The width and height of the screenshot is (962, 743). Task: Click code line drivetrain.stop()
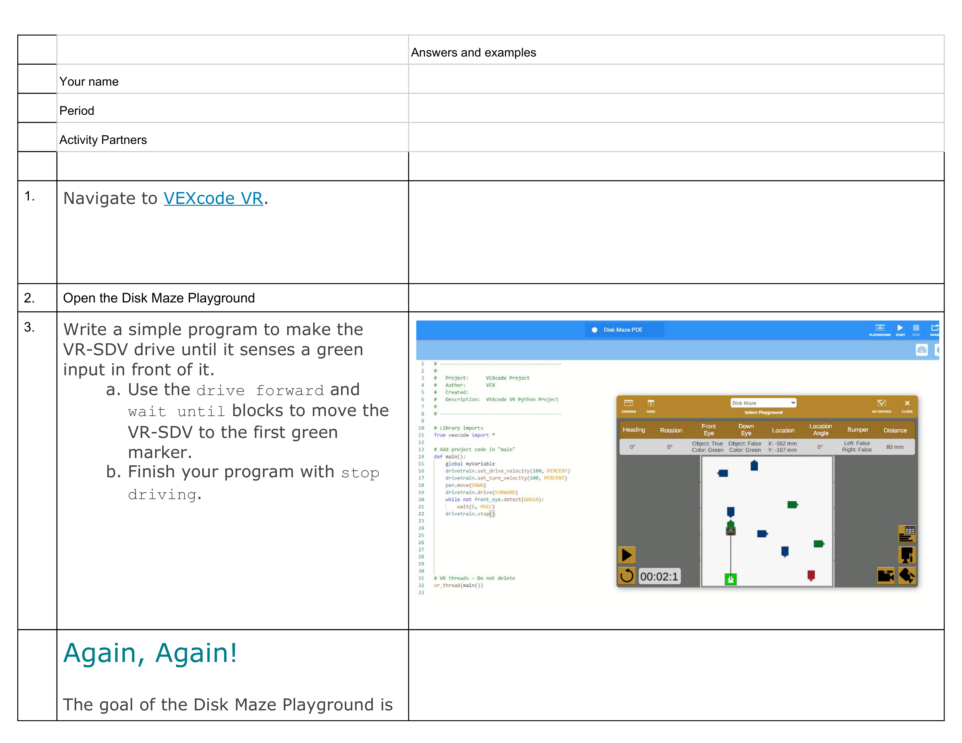click(x=470, y=514)
